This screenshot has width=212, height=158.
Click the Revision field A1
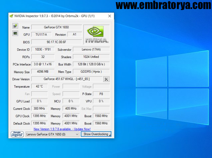click(x=75, y=34)
